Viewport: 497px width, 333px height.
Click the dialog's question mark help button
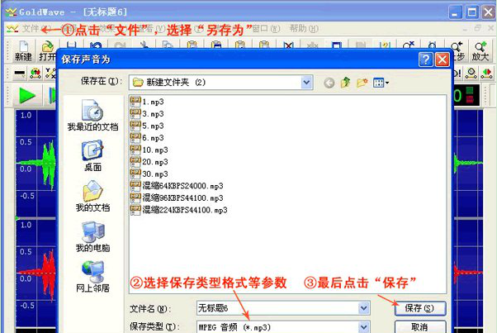426,59
